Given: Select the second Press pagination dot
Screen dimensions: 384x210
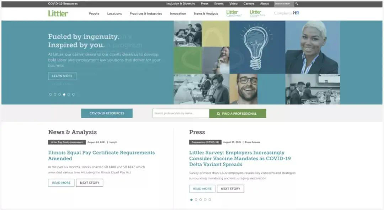Looking at the screenshot, I should tap(196, 199).
